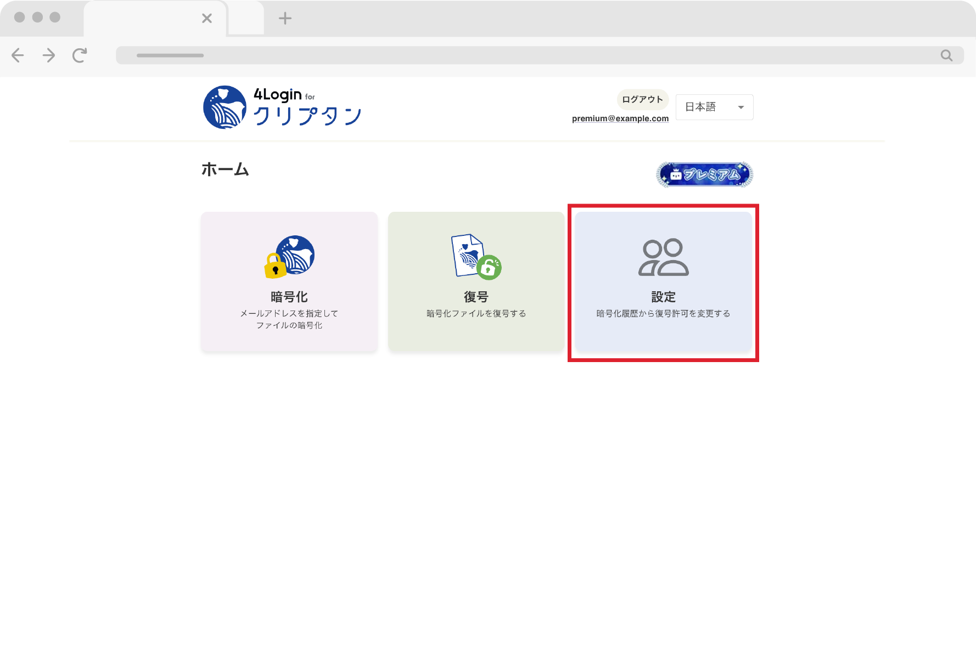The width and height of the screenshot is (976, 649).
Task: Click the browser forward arrow
Action: (49, 55)
